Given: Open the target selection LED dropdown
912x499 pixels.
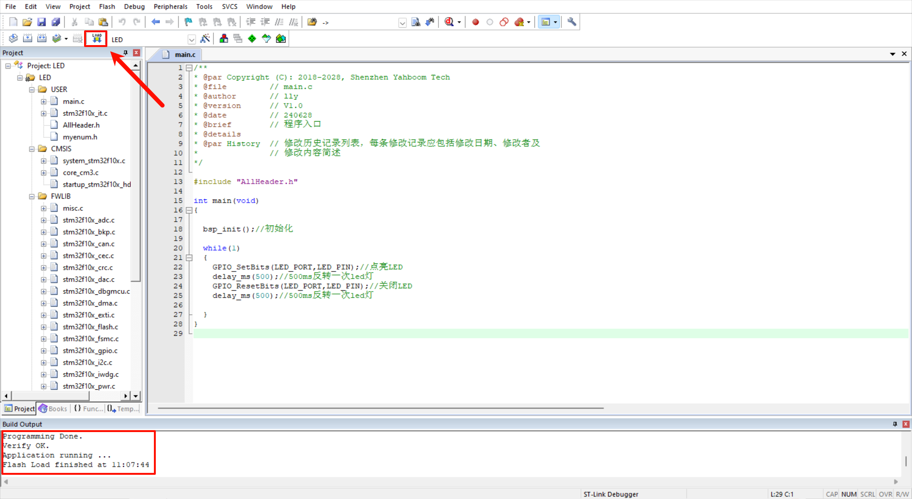Looking at the screenshot, I should click(191, 39).
